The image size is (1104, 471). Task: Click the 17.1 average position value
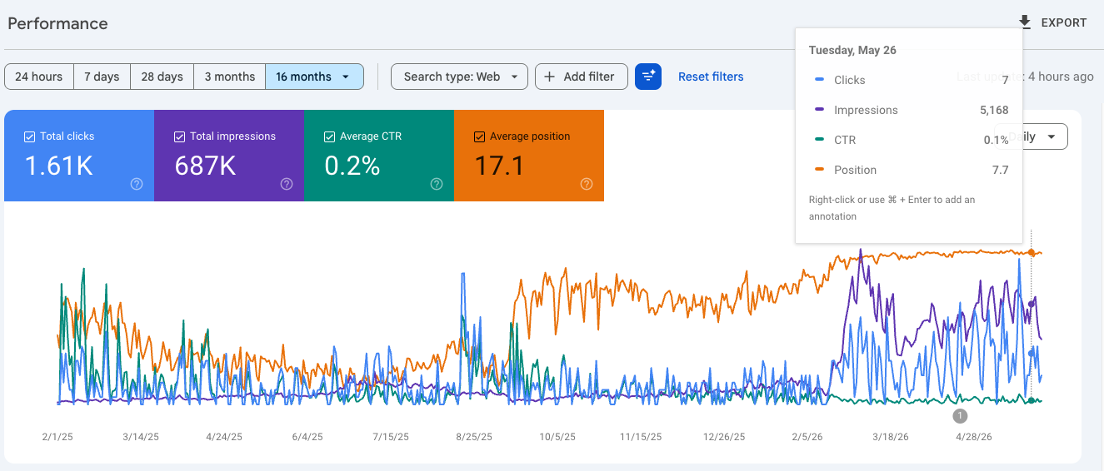(499, 166)
